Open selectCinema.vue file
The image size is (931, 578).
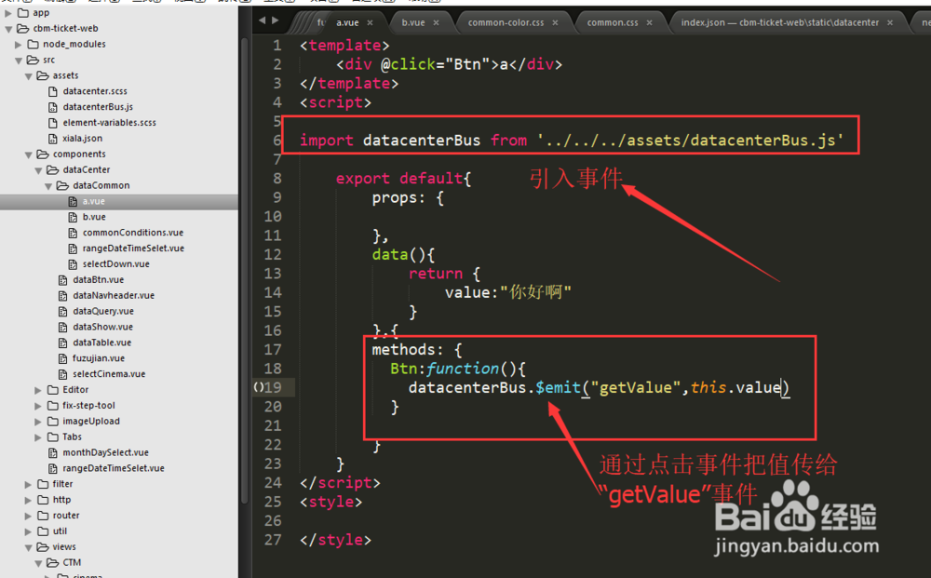[109, 374]
